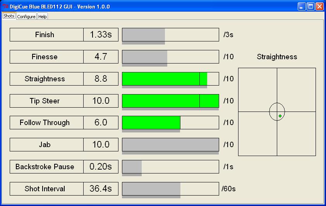Click the gray Jab progress bar
This screenshot has height=206, width=326.
(x=170, y=145)
